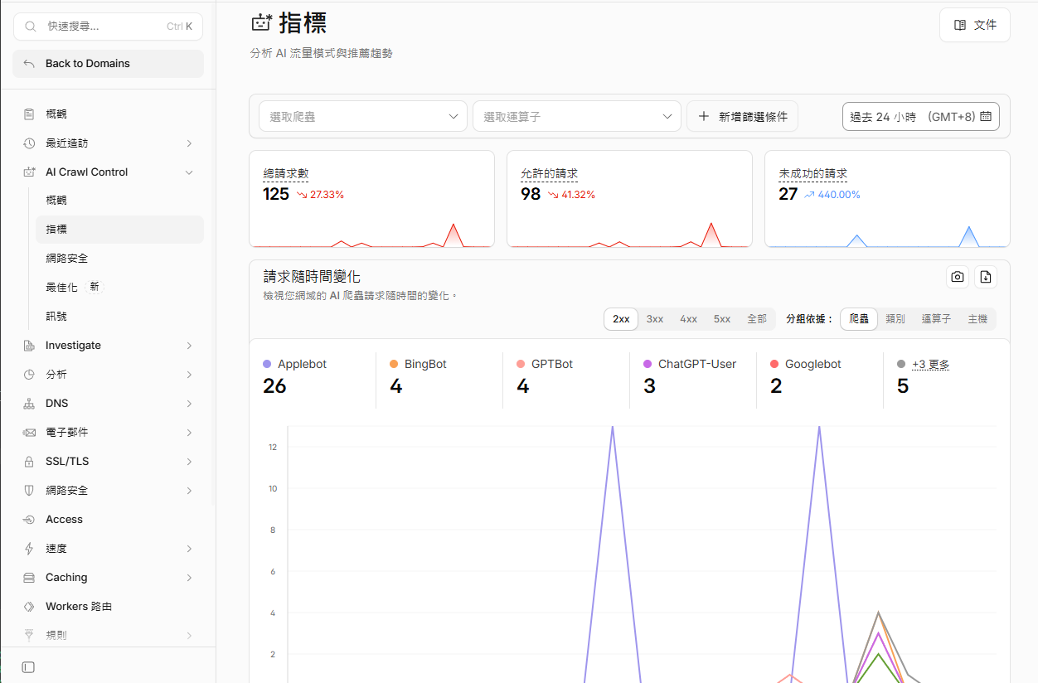Open 概觀 under AI Crawl Control
Image resolution: width=1038 pixels, height=683 pixels.
(x=119, y=201)
